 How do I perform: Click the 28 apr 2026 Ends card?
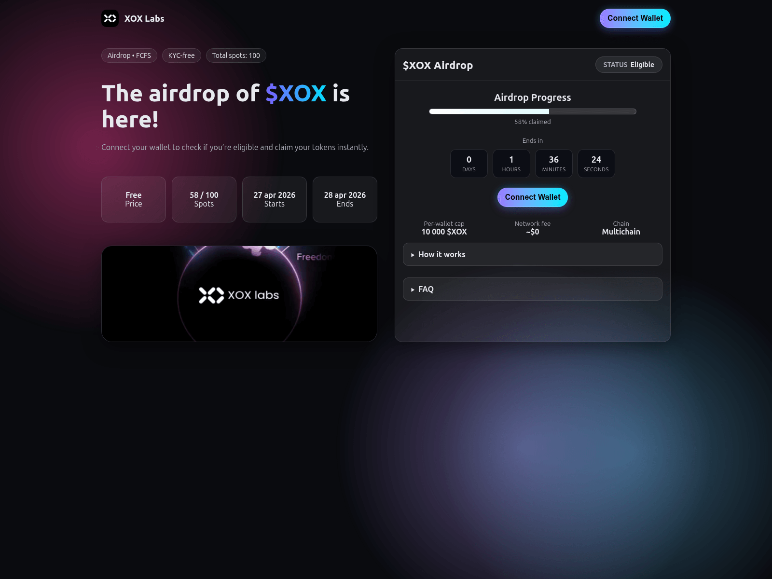pyautogui.click(x=345, y=199)
